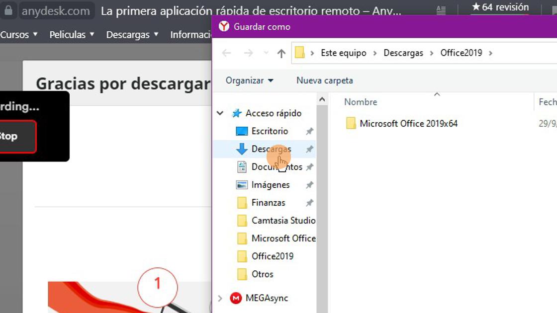The width and height of the screenshot is (557, 313).
Task: Go up one folder level with up arrow
Action: point(281,53)
